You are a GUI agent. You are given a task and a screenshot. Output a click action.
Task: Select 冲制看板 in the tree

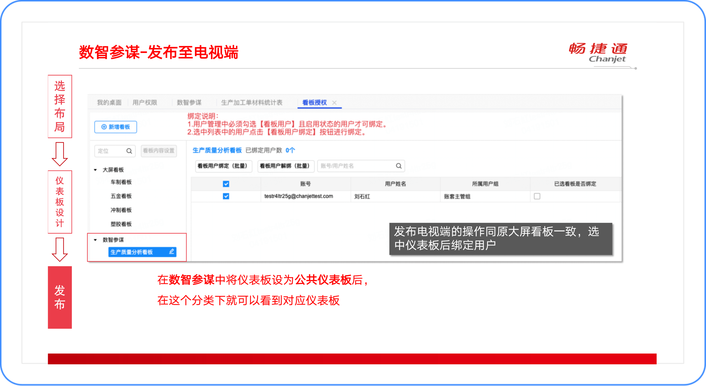[121, 210]
